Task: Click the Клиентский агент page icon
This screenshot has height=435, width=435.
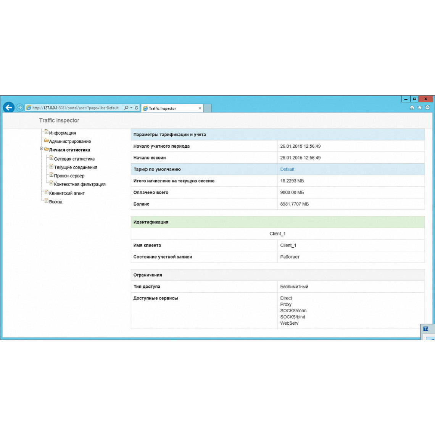Action: (x=46, y=192)
